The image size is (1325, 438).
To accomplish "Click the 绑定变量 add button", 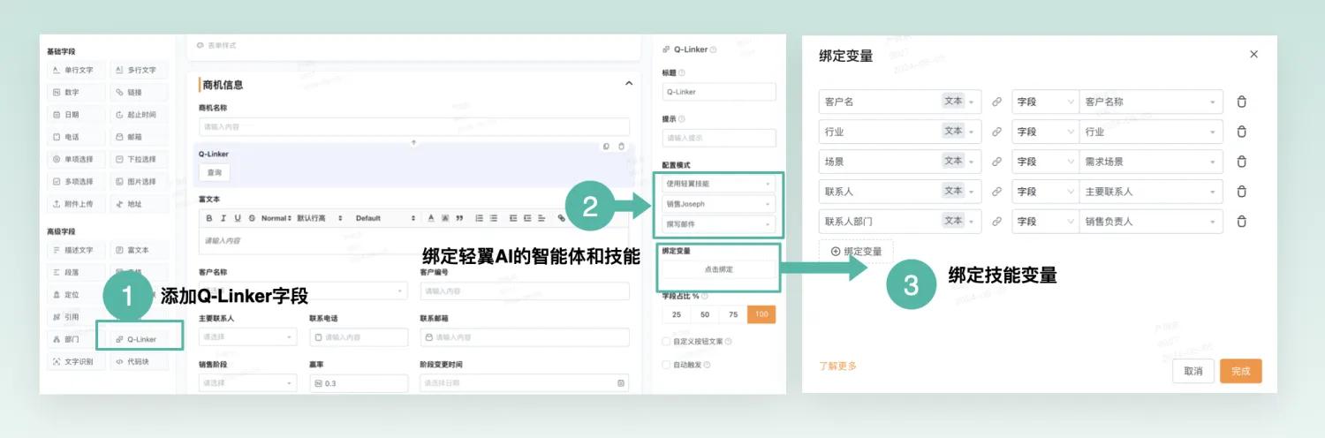I will (x=856, y=252).
